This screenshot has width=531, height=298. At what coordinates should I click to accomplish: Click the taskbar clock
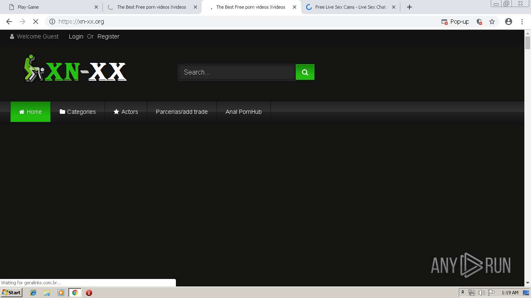(510, 293)
